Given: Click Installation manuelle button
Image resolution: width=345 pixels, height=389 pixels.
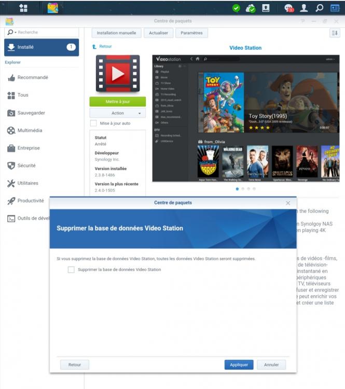Looking at the screenshot, I should 116,33.
